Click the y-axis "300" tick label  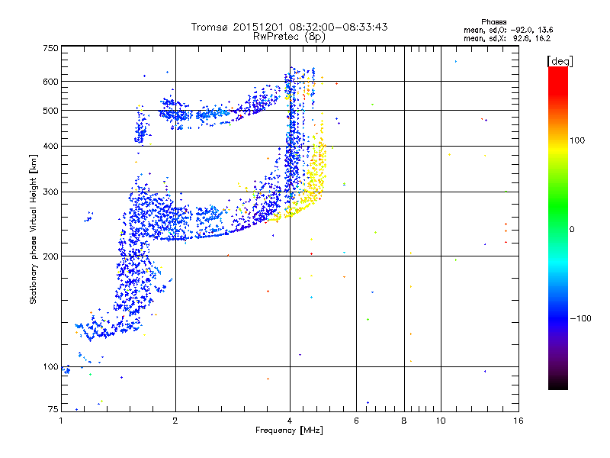[50, 192]
